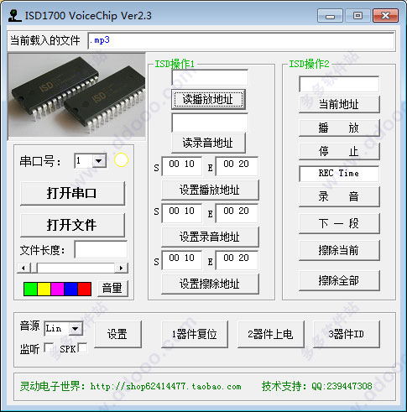407x412 pixels.
Task: Click the green color swatch
Action: pos(30,289)
